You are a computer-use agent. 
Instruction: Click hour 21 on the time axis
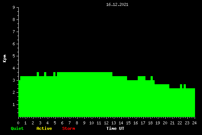pos(172,123)
